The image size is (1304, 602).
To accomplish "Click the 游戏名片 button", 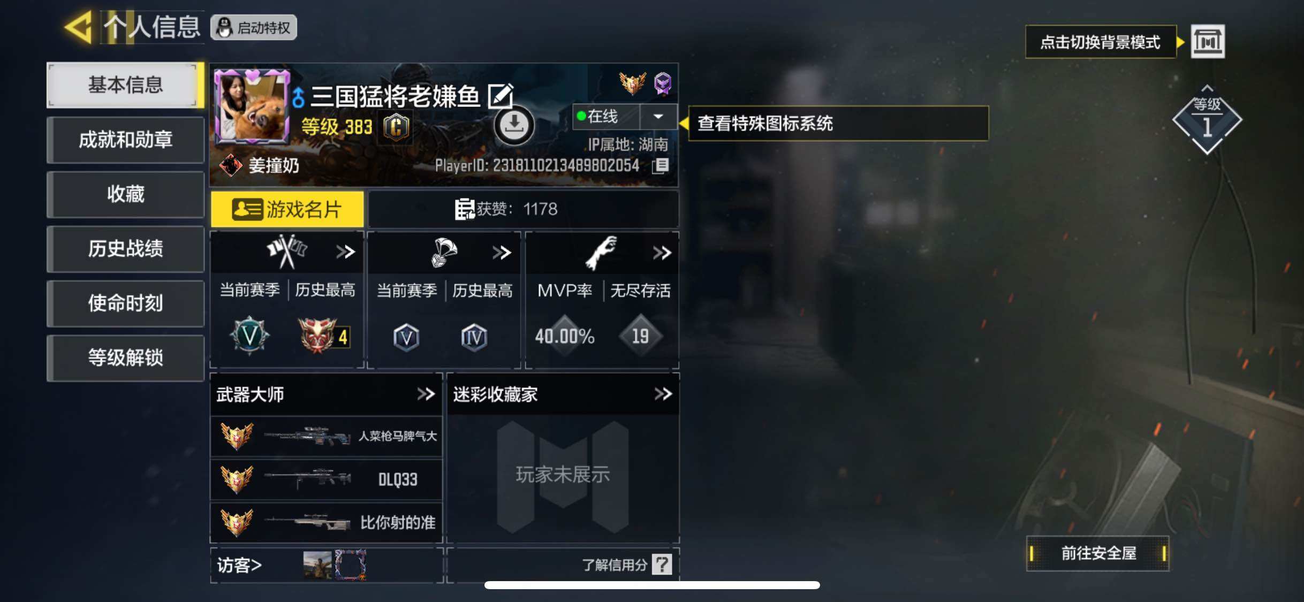I will click(x=287, y=209).
